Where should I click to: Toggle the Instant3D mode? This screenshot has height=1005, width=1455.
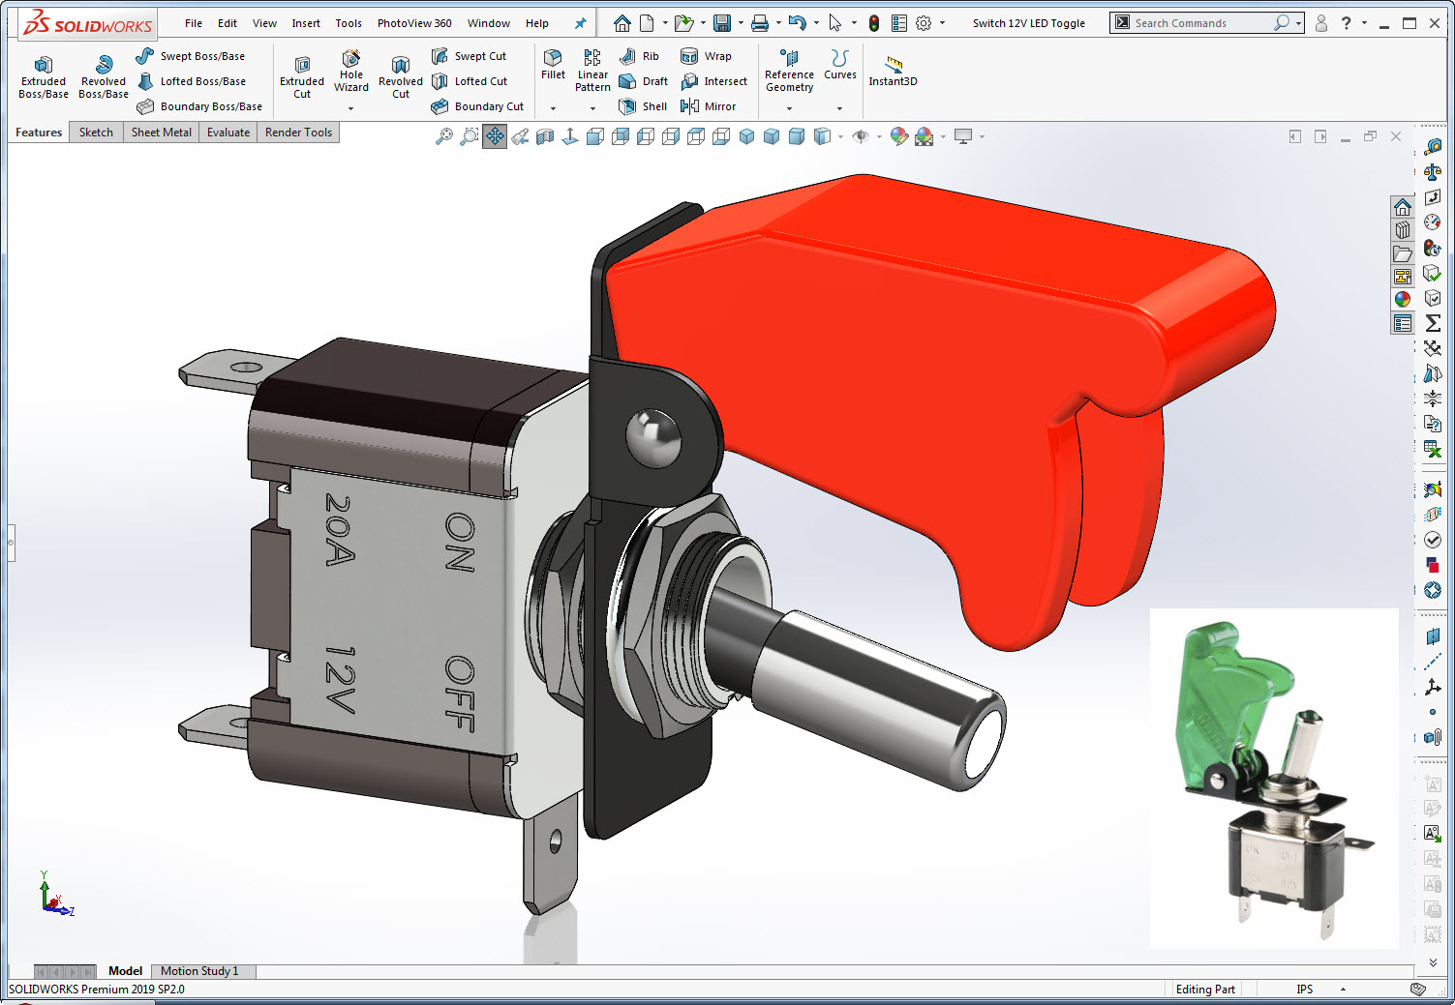click(893, 72)
